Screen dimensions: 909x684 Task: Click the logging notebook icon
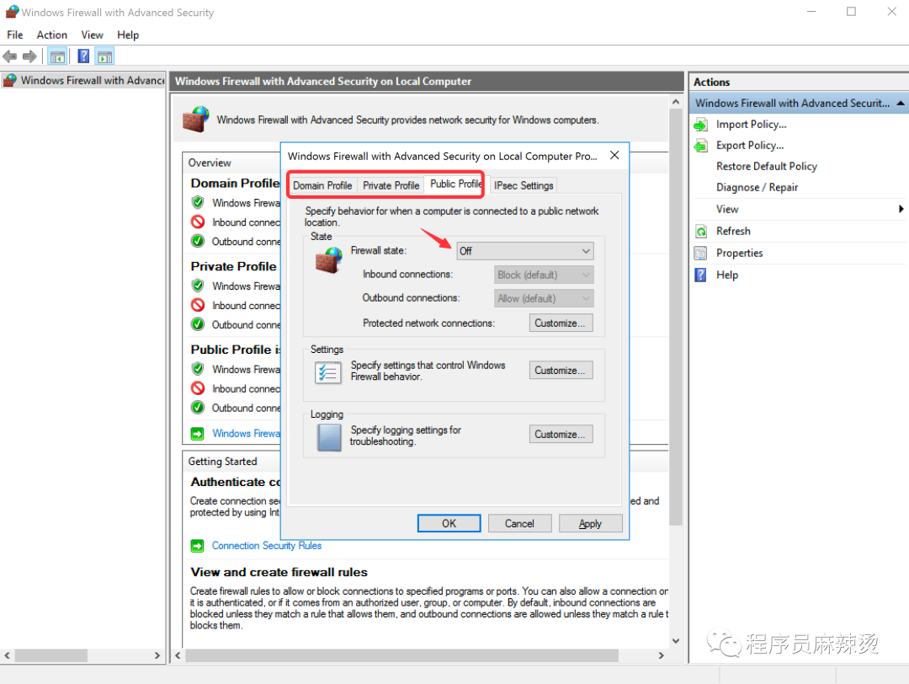coord(329,437)
